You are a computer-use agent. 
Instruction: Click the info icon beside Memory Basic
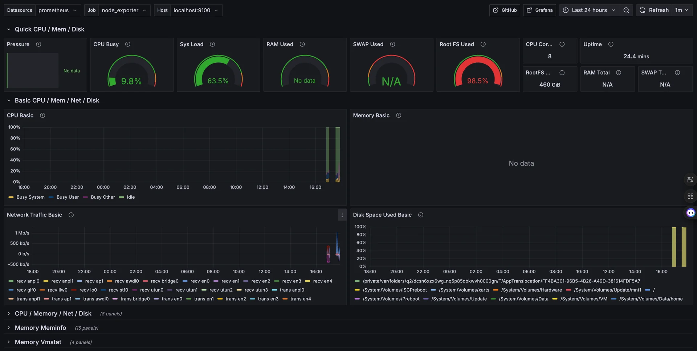click(399, 115)
